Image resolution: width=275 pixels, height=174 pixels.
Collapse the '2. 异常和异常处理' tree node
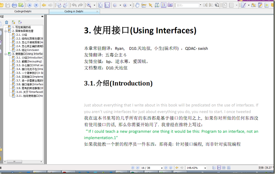tap(6, 31)
